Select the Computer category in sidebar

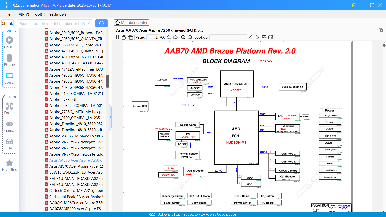[x=9, y=78]
